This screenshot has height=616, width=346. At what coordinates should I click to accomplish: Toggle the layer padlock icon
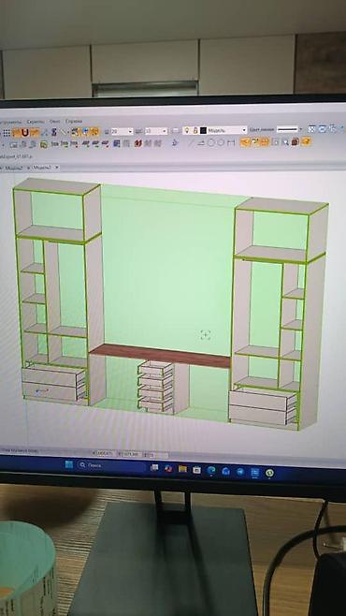pyautogui.click(x=195, y=130)
